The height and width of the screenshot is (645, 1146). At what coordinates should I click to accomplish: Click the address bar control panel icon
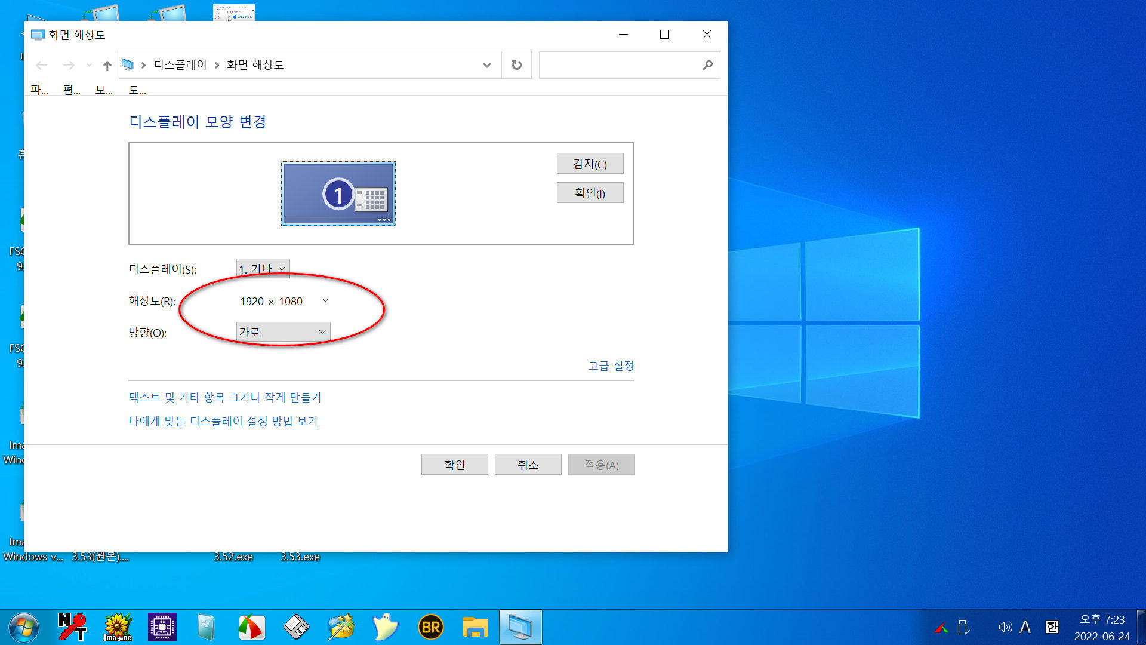pos(128,64)
